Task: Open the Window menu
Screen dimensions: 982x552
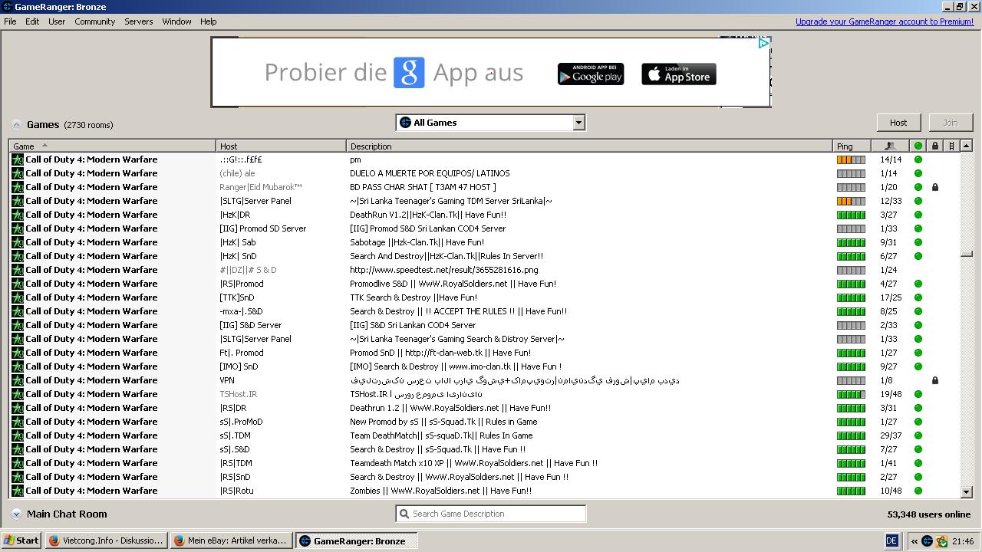Action: pos(176,21)
